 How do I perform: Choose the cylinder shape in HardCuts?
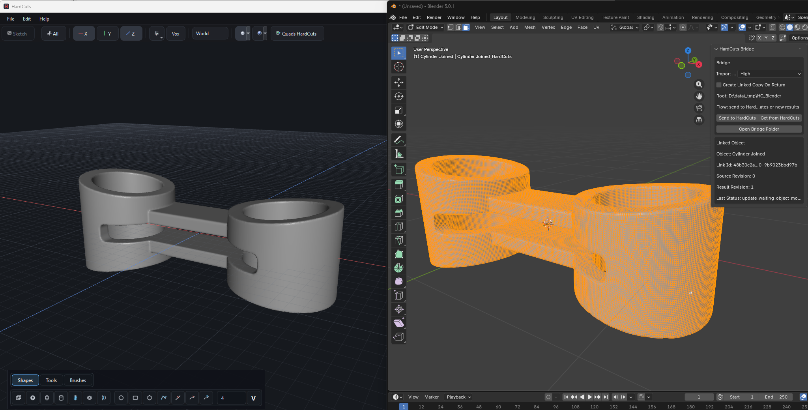tap(61, 398)
